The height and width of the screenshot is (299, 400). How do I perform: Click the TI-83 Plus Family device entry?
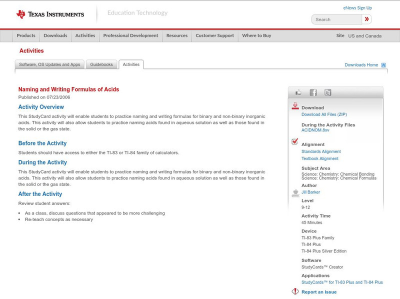click(318, 238)
